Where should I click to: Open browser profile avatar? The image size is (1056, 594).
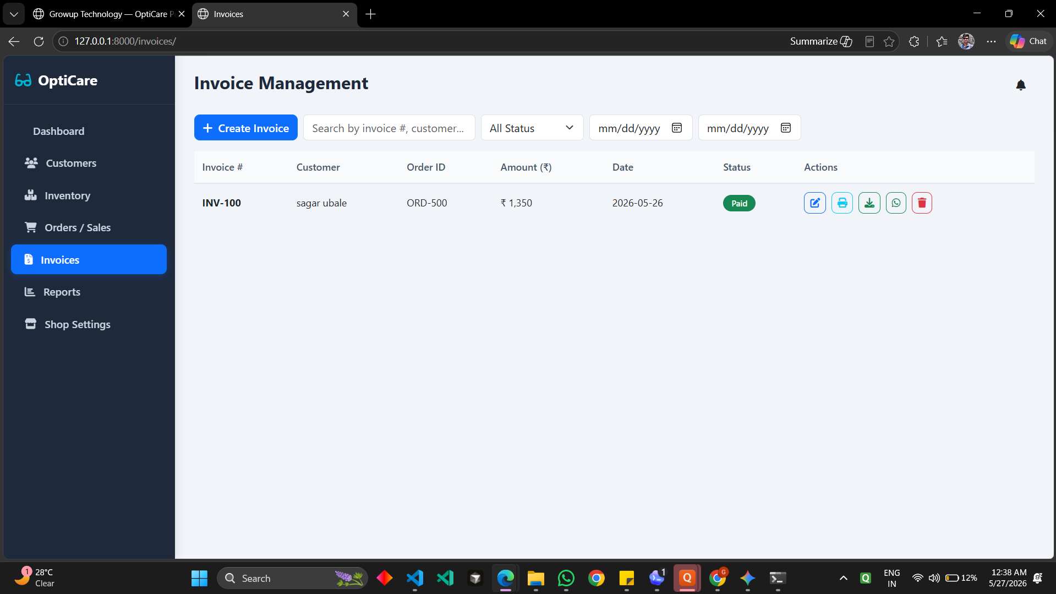(x=966, y=41)
